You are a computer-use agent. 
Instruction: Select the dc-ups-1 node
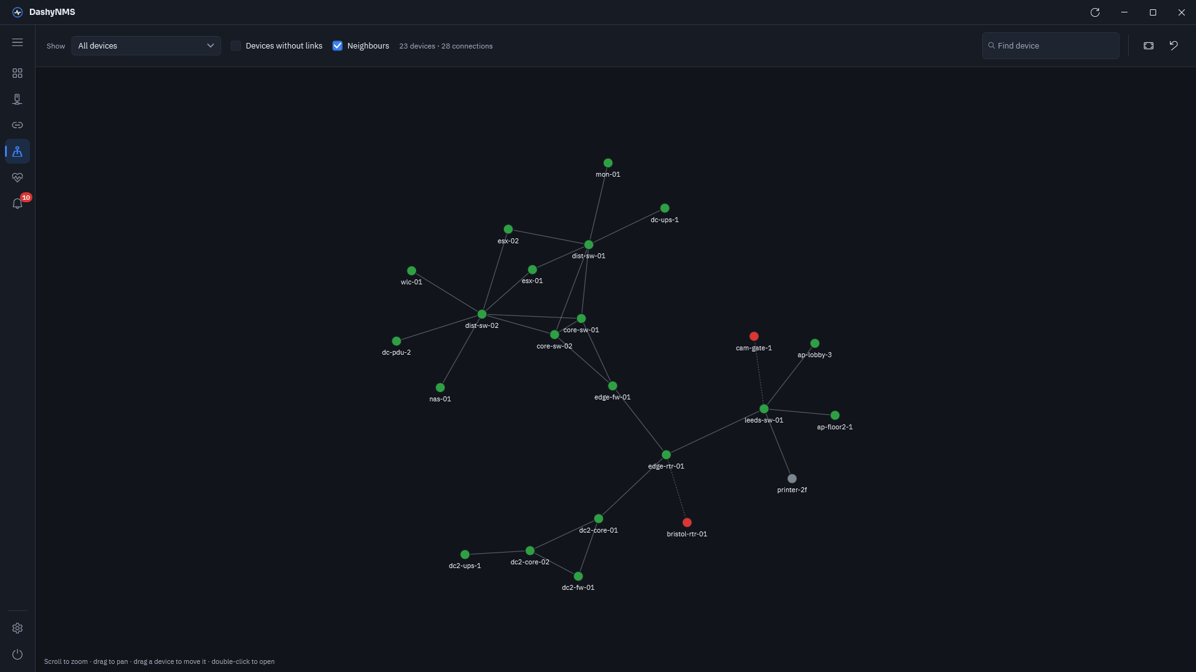point(665,208)
